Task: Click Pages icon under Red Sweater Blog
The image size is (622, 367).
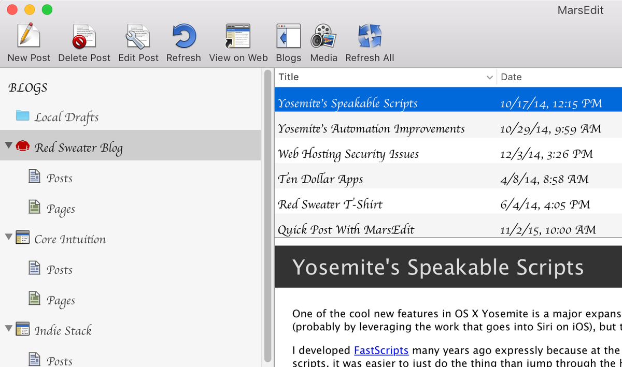Action: 34,207
